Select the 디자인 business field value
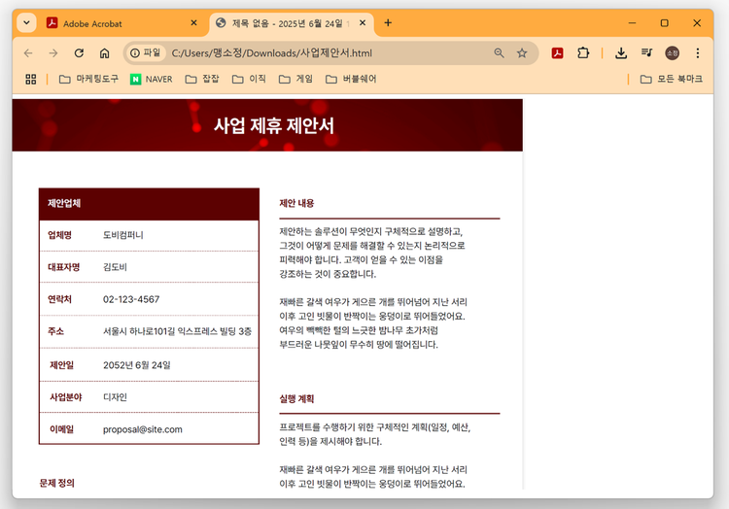The width and height of the screenshot is (729, 509). [x=115, y=397]
